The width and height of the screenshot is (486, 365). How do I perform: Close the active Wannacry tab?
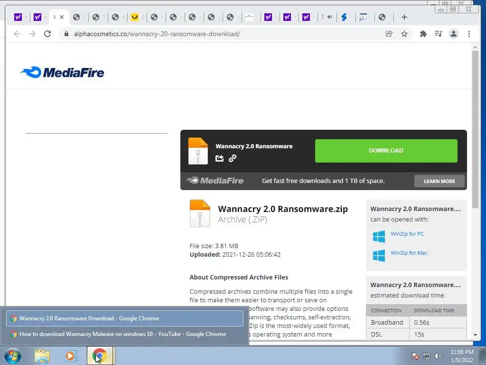(62, 17)
